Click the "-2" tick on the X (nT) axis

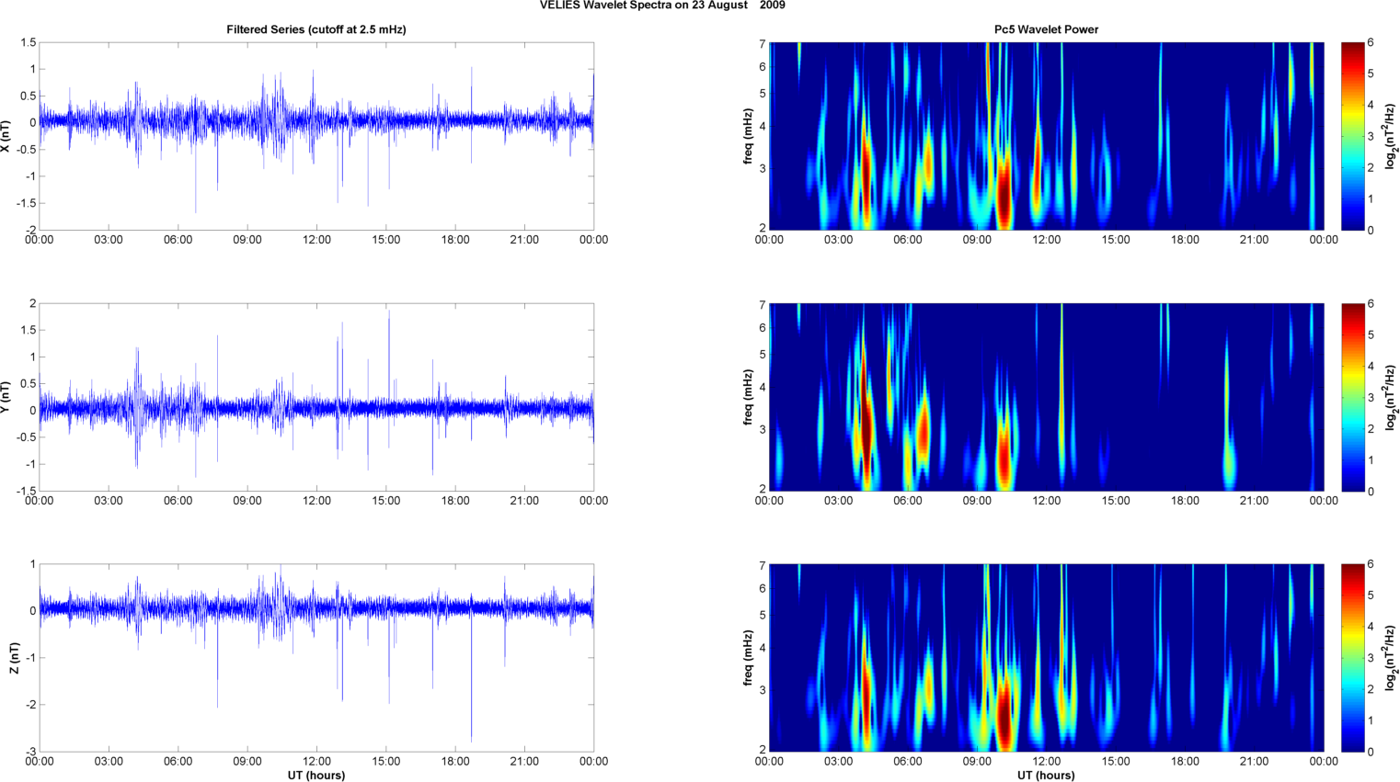30,230
